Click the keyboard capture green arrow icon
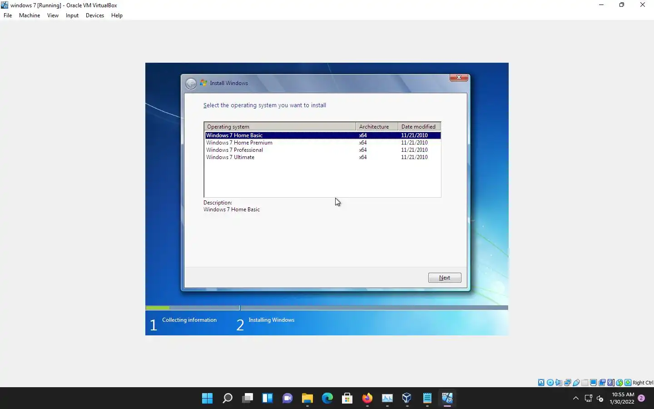 [x=628, y=383]
